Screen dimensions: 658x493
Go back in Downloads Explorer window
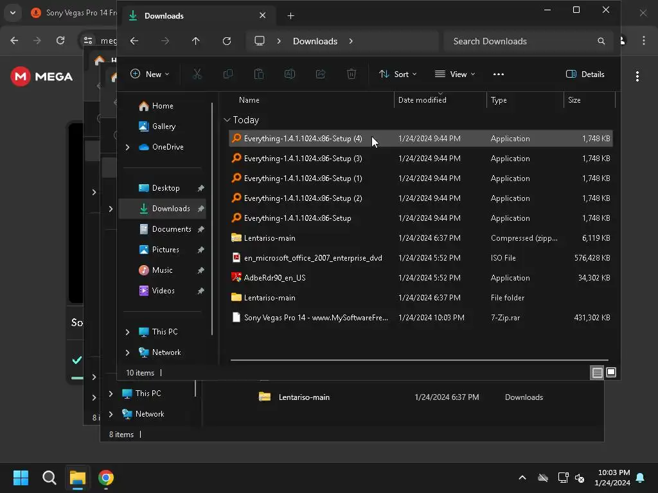point(134,41)
